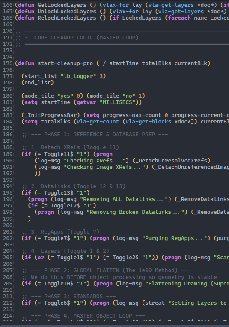Click the '(end_list)' call
229x327 pixels.
pyautogui.click(x=38, y=83)
